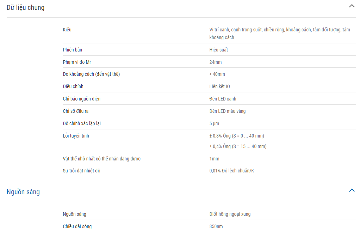Collapse the Nguồn sáng section chevron

[x=352, y=190]
